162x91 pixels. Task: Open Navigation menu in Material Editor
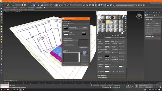point(109,14)
